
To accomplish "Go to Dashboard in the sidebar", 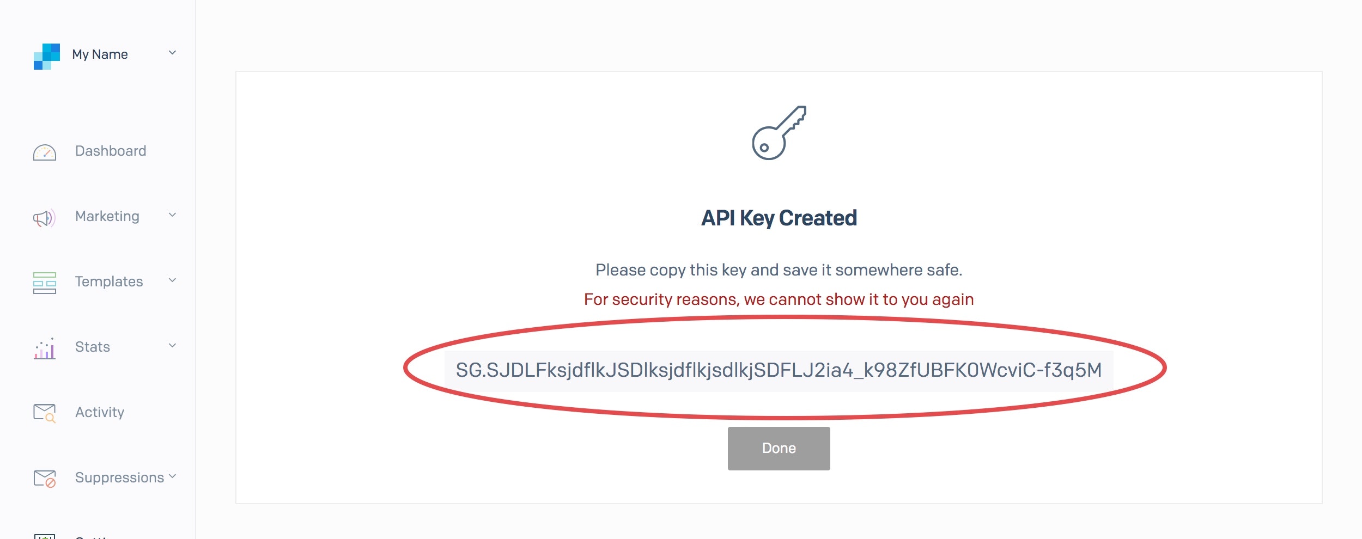I will 111,151.
